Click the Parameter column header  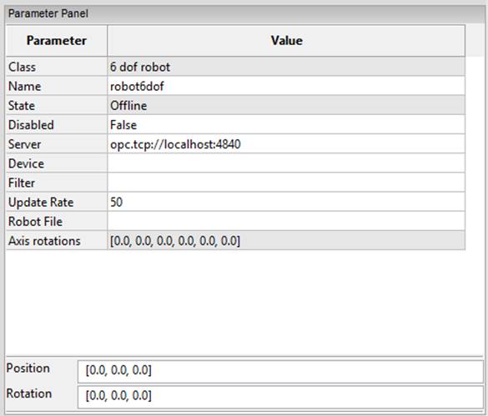click(x=57, y=41)
